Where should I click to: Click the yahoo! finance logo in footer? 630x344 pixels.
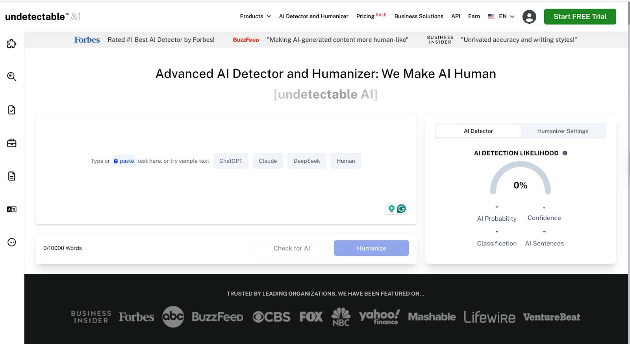coord(380,317)
